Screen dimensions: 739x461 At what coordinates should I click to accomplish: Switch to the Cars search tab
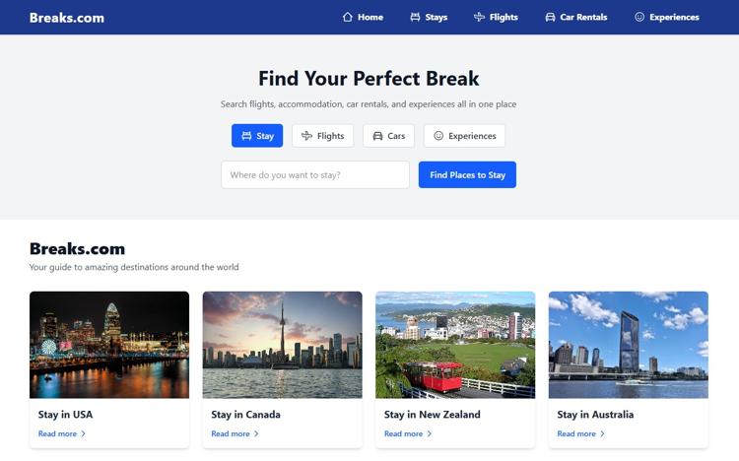pyautogui.click(x=388, y=136)
